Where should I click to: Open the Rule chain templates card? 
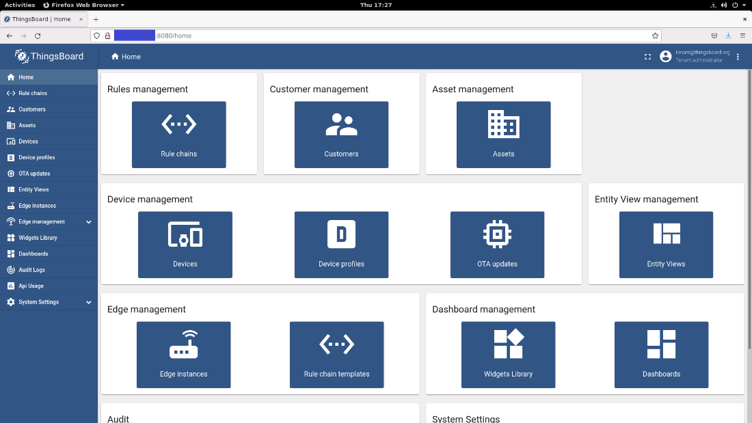(x=336, y=355)
